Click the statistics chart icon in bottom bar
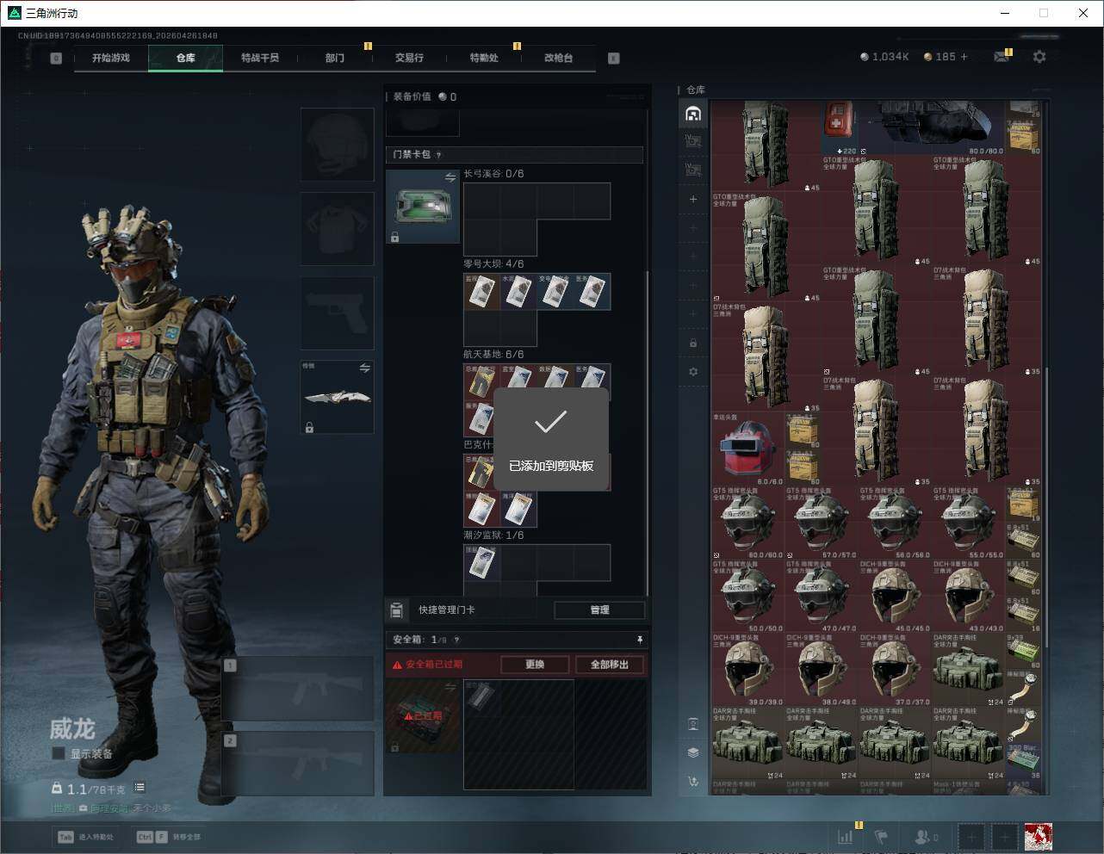This screenshot has height=854, width=1104. (846, 837)
